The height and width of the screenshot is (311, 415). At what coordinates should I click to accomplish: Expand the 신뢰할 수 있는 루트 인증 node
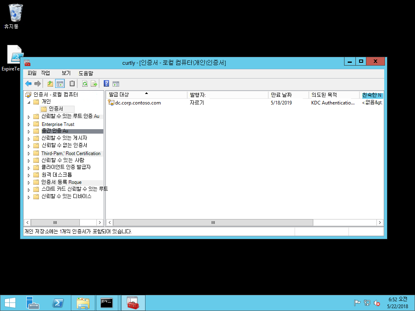pyautogui.click(x=29, y=117)
